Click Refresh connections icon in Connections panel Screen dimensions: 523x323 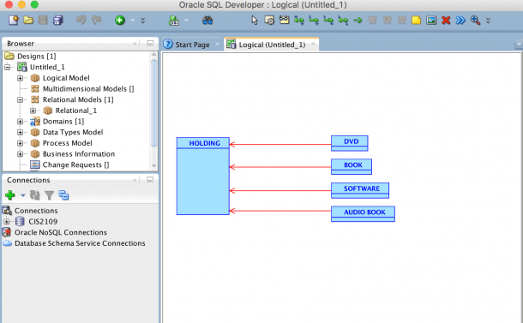tap(34, 195)
